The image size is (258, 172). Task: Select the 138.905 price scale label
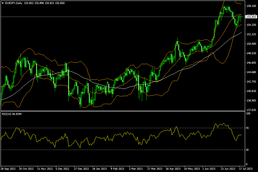tap(251, 101)
